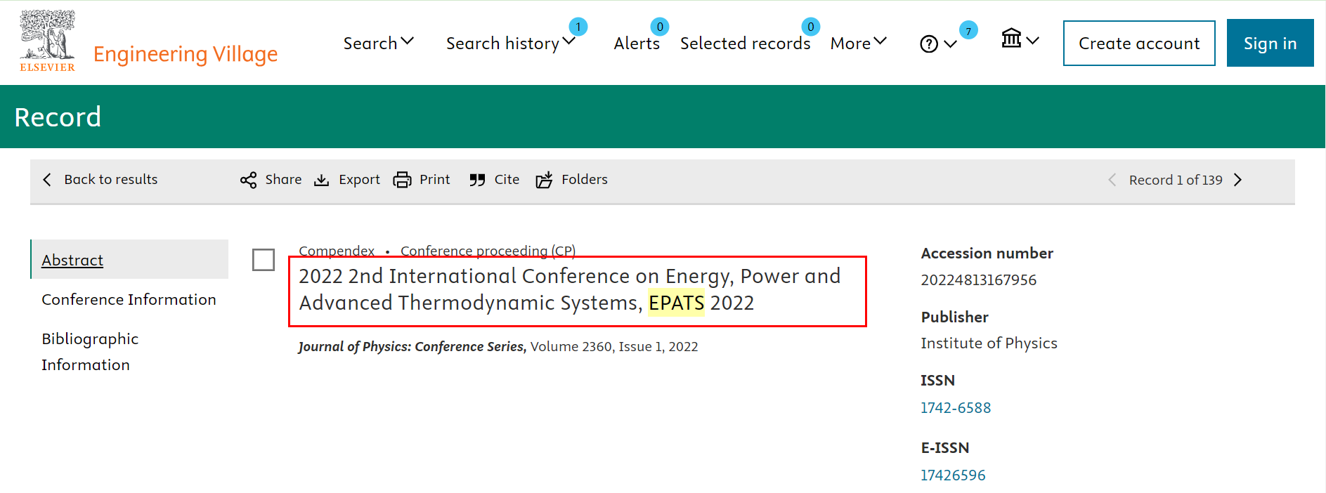
Task: Click the Export label
Action: pos(359,180)
